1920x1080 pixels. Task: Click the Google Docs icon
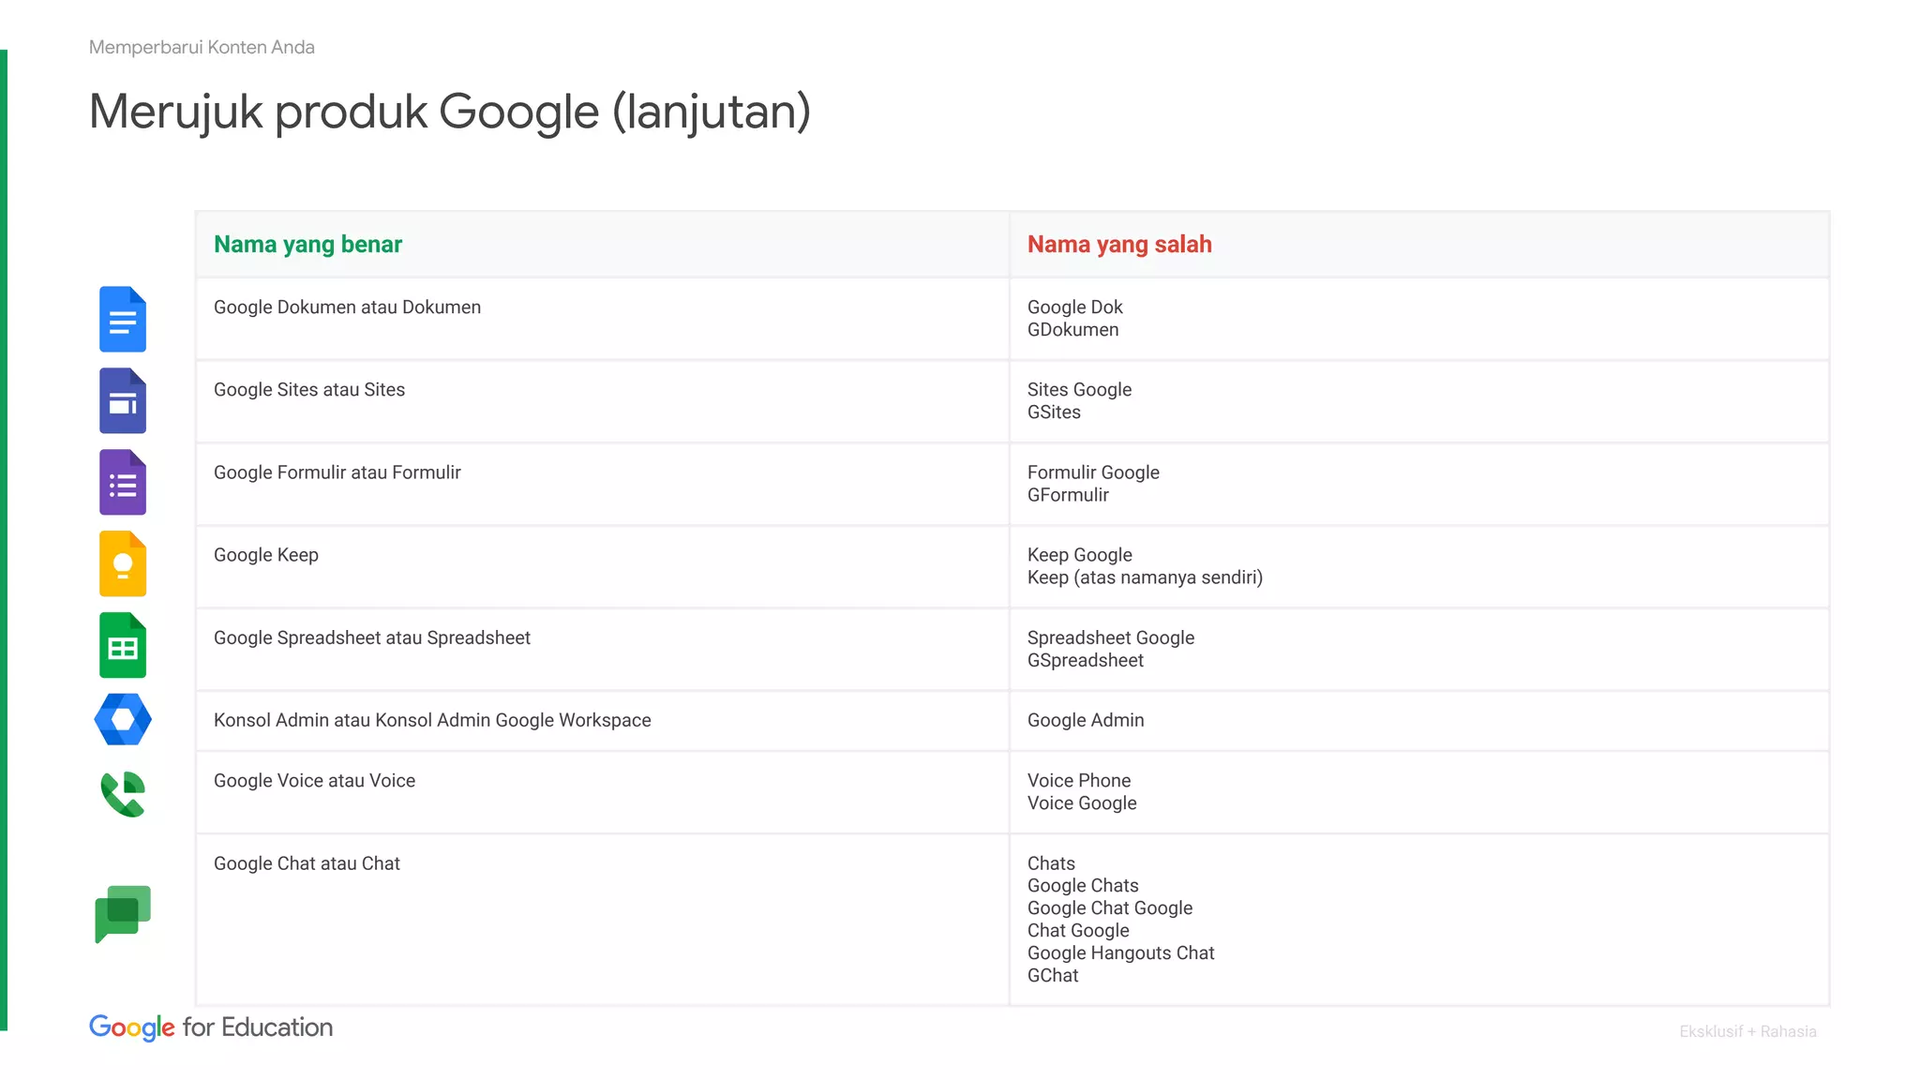(123, 319)
